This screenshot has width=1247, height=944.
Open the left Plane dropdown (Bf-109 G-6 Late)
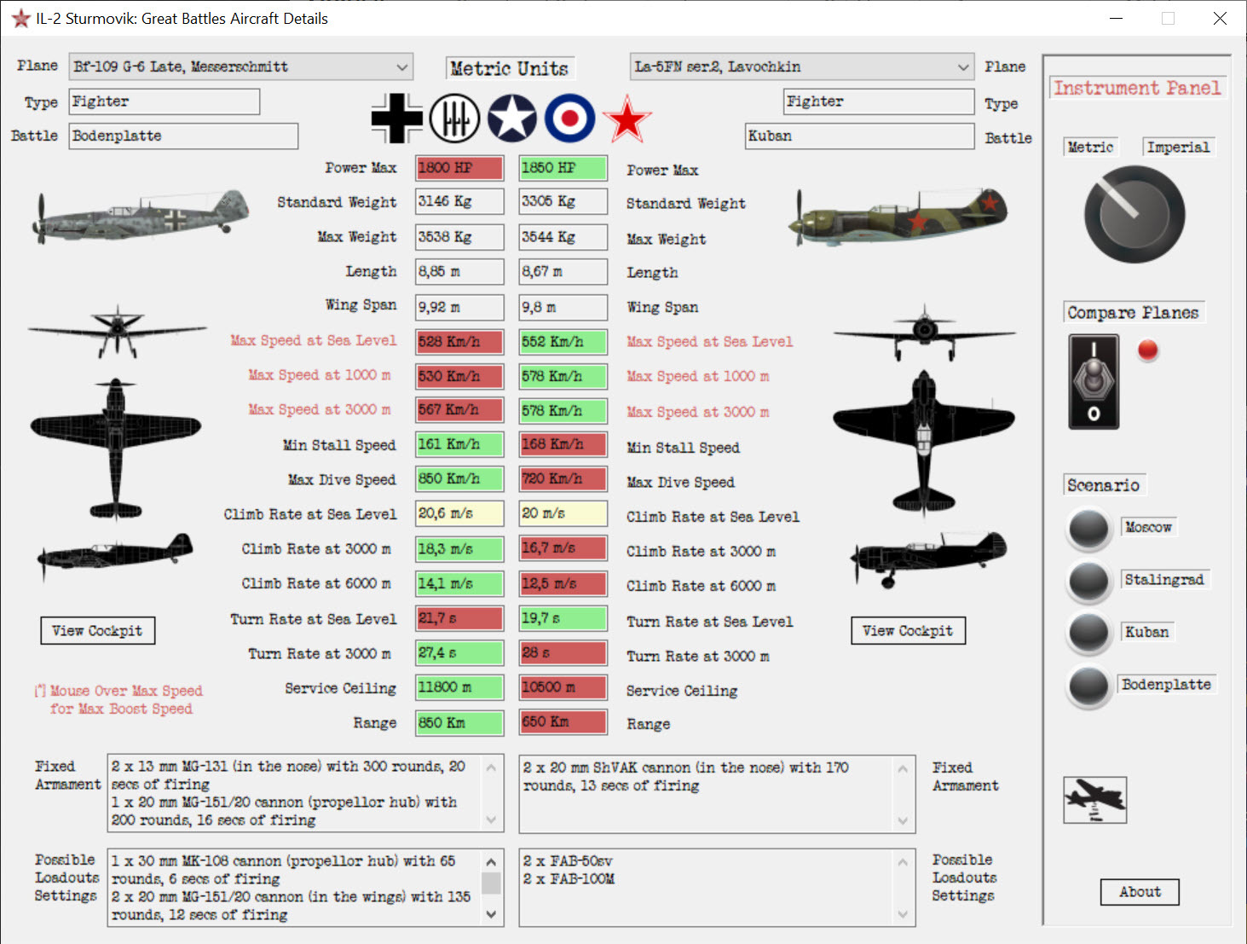241,67
